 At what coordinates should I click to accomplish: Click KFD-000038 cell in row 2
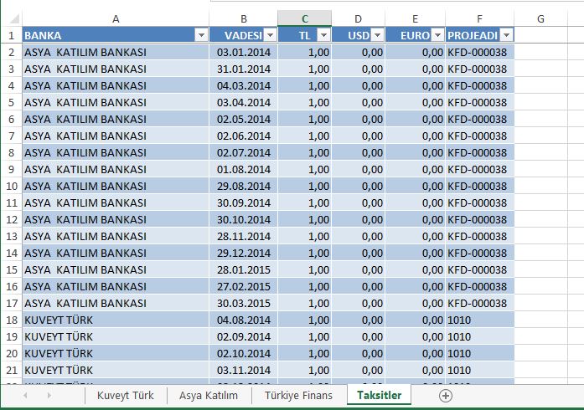point(480,52)
